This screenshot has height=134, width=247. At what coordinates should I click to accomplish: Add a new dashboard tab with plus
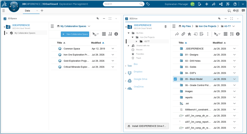tap(42, 11)
